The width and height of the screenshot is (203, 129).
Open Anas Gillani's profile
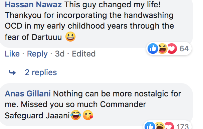(x=28, y=93)
